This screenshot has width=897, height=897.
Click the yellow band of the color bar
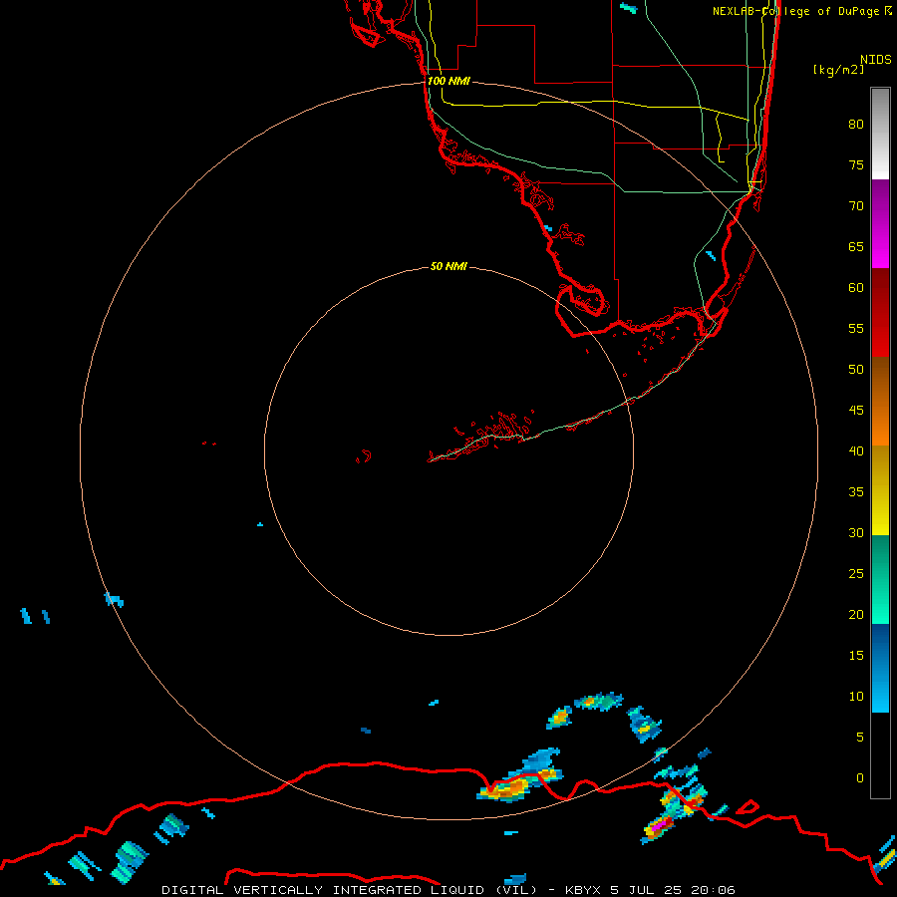tap(880, 490)
